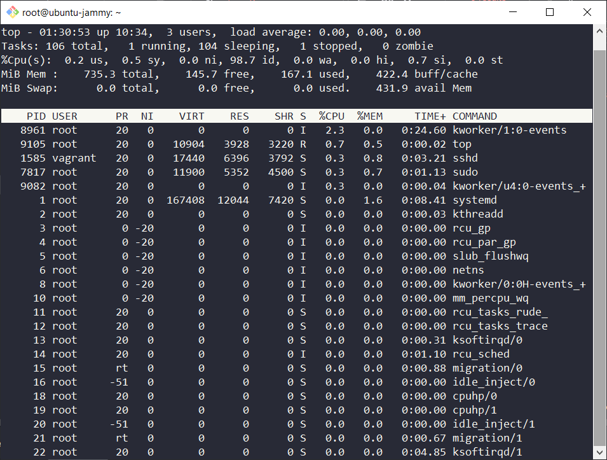The image size is (607, 460).
Task: Click the PID column header
Action: pos(36,116)
